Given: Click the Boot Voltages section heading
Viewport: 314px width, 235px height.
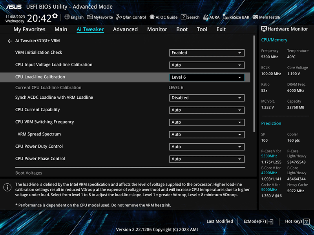Looking at the screenshot, I should [x=29, y=173].
